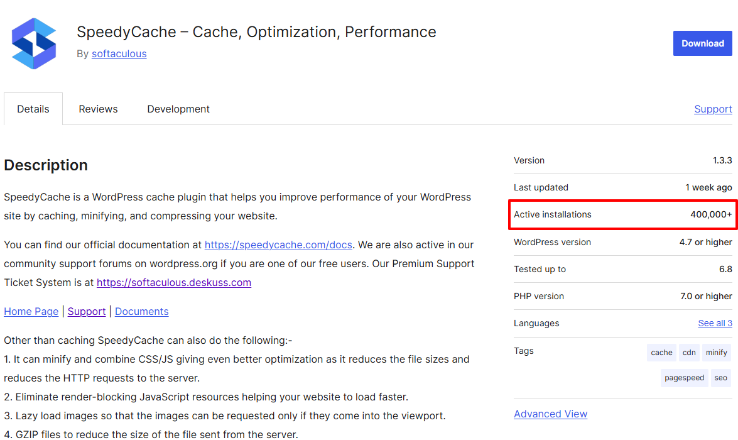This screenshot has width=738, height=440.
Task: Click the 'Tested up to' label
Action: [x=540, y=269]
